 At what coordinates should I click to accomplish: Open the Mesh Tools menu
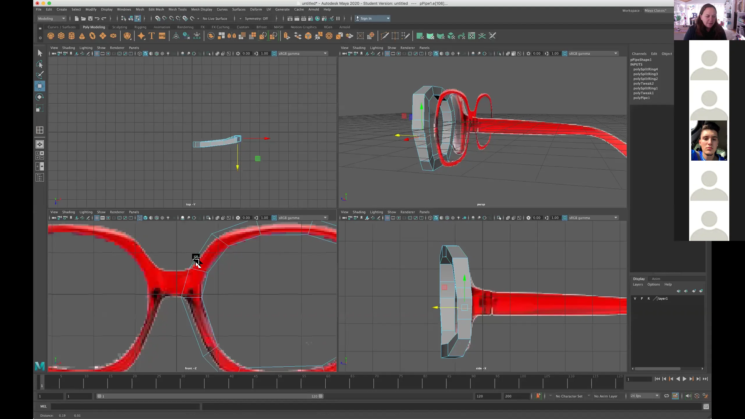pyautogui.click(x=178, y=9)
